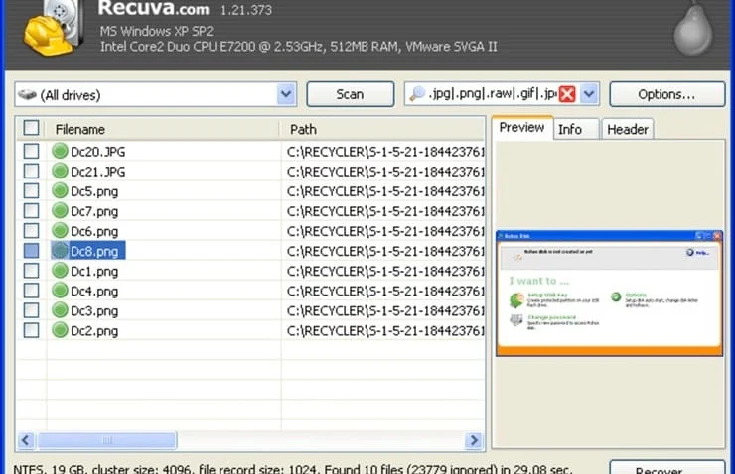Click the path cell of Dc2.png row
This screenshot has height=474, width=735.
pos(383,331)
